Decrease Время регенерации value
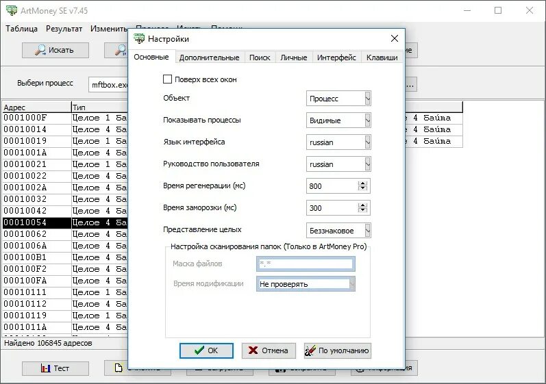 (362, 188)
